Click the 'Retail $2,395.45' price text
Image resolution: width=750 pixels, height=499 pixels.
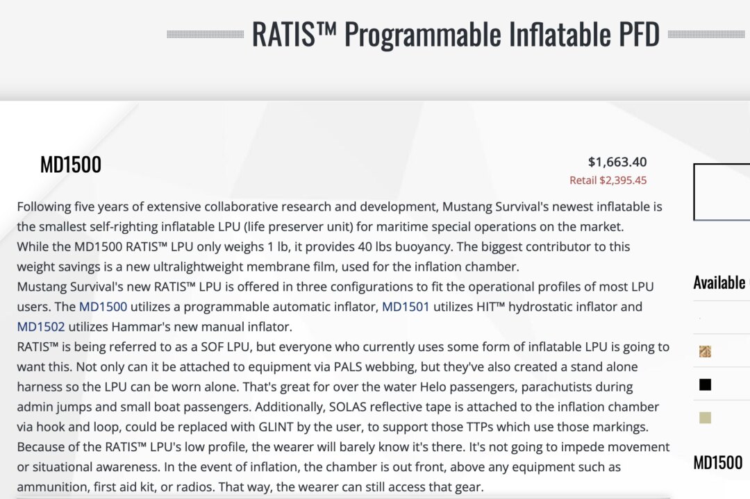608,180
